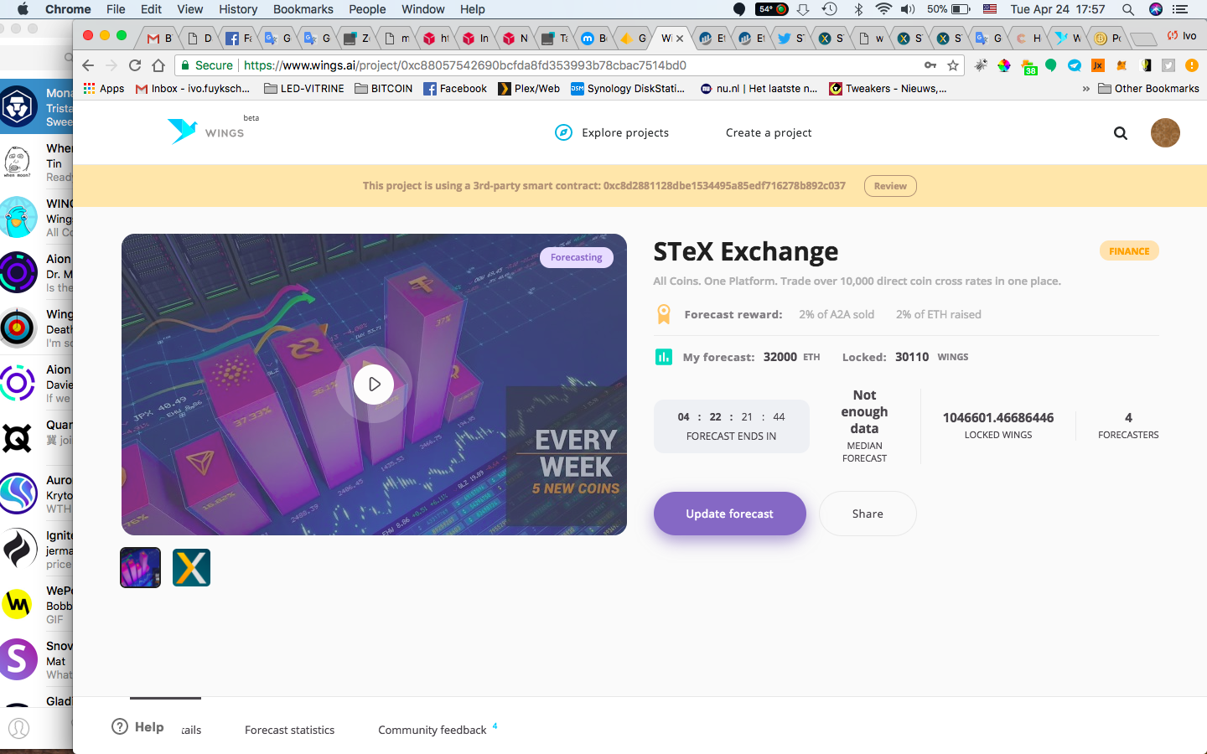
Task: Open the Chrome File menu
Action: (x=116, y=9)
